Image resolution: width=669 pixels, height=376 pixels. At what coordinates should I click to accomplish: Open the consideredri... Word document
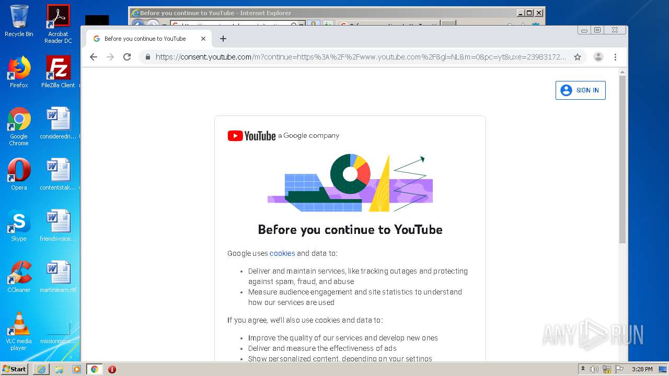coord(58,123)
